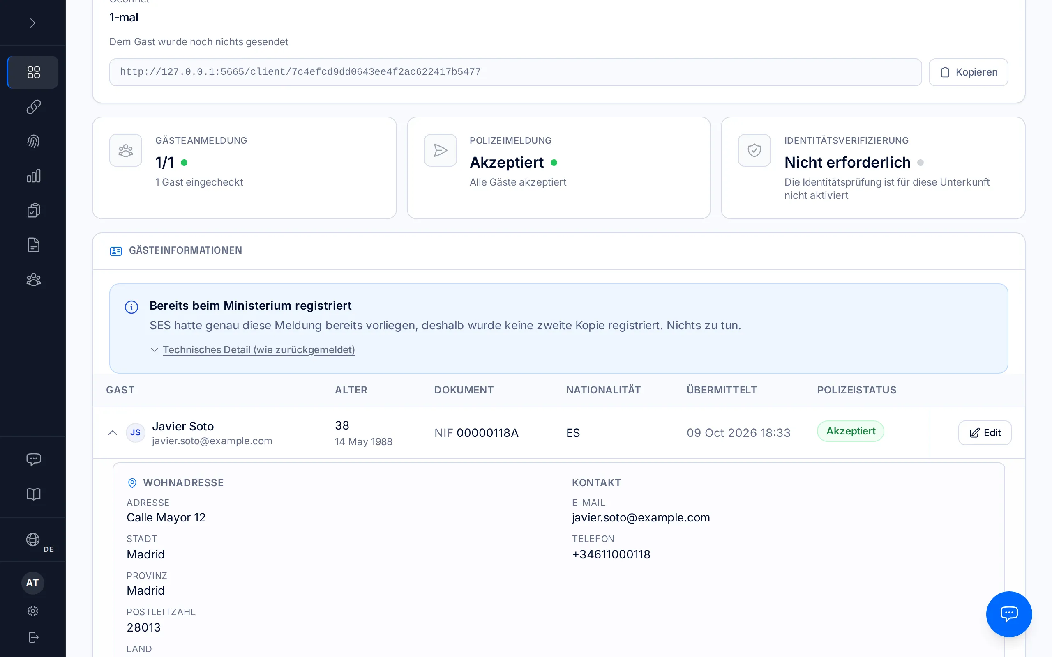
Task: Click the email javier.soto@example.com under Kontakt
Action: tap(641, 517)
